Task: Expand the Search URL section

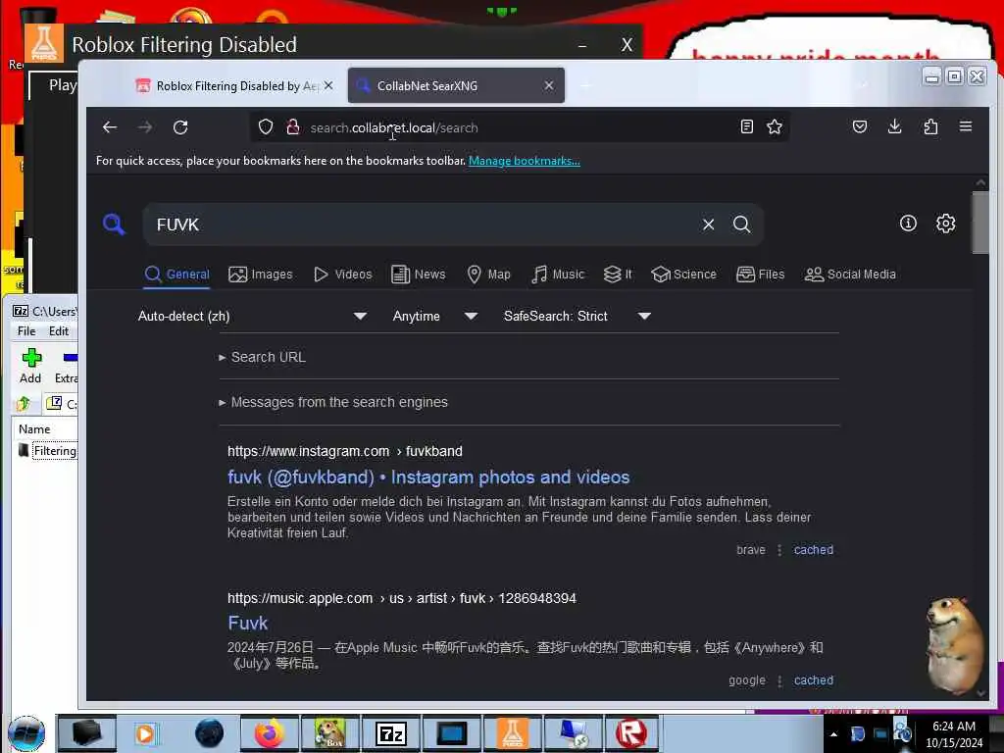Action: pyautogui.click(x=263, y=357)
